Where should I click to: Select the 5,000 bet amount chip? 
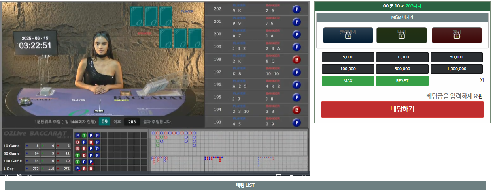(348, 57)
